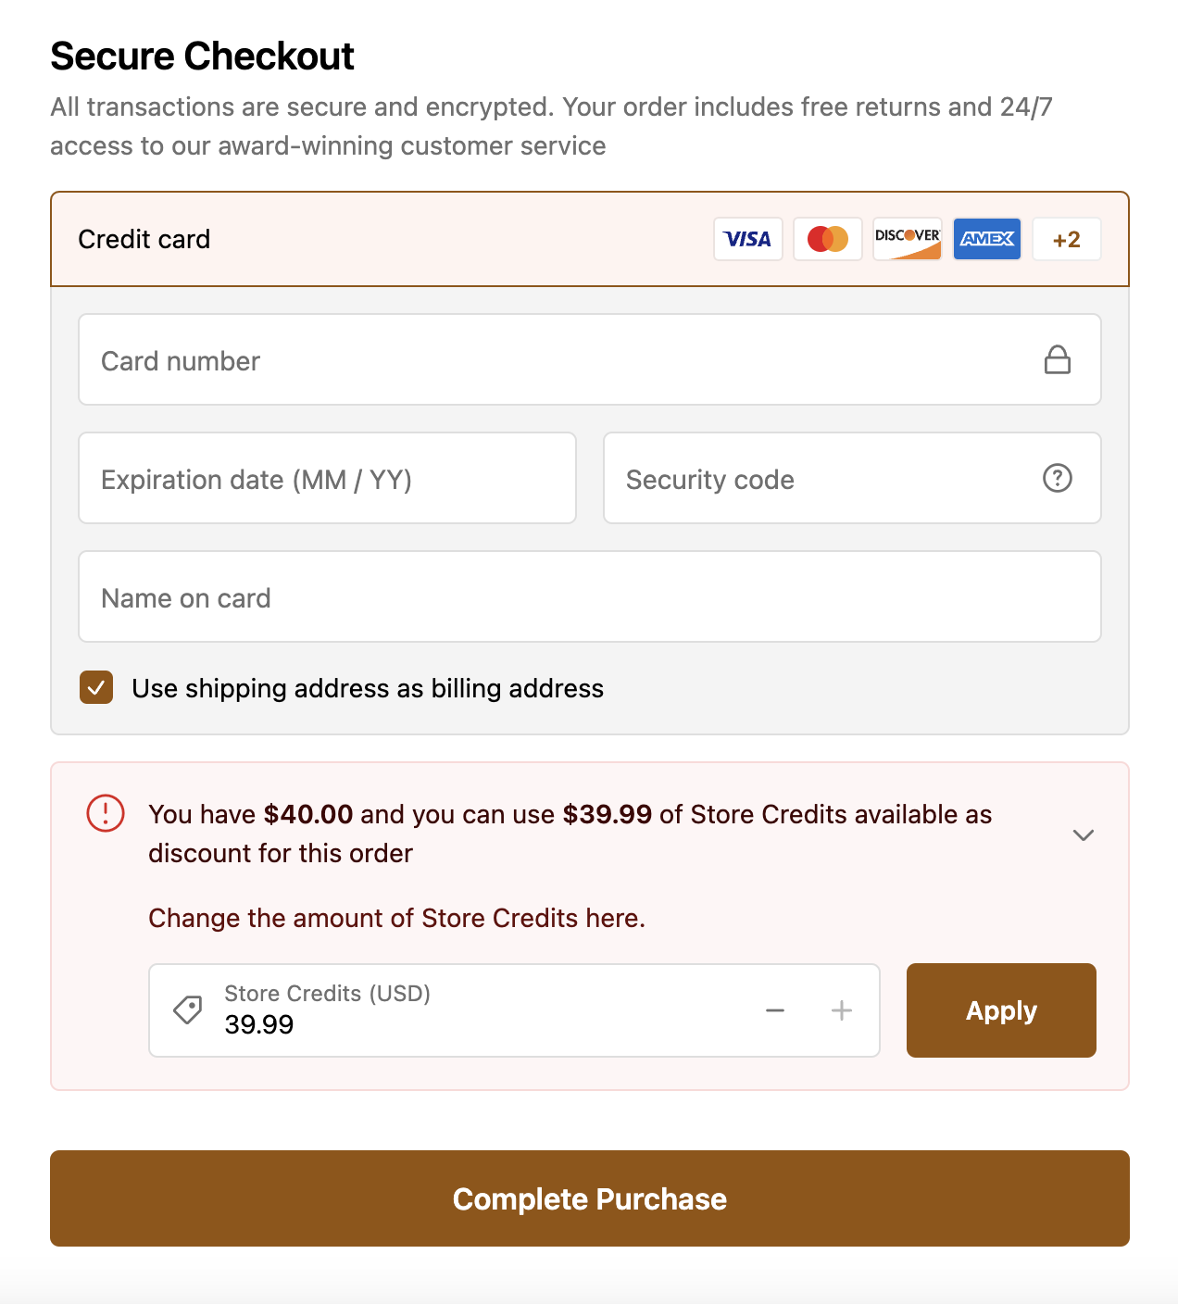The image size is (1178, 1304).
Task: Open the security code help icon
Action: (1059, 479)
